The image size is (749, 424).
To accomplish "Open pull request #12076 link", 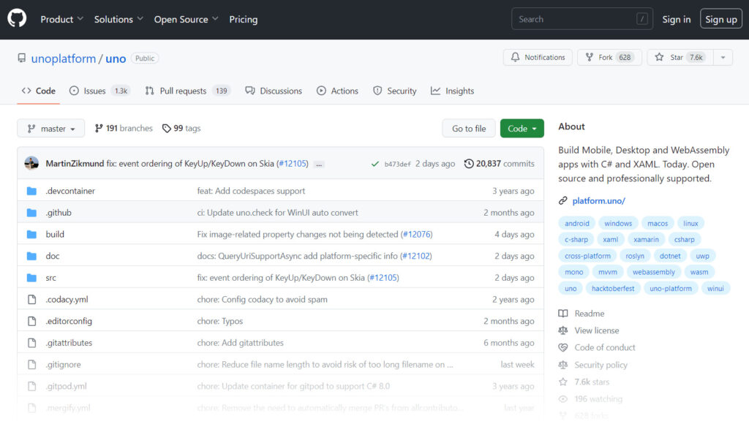I will 418,235.
